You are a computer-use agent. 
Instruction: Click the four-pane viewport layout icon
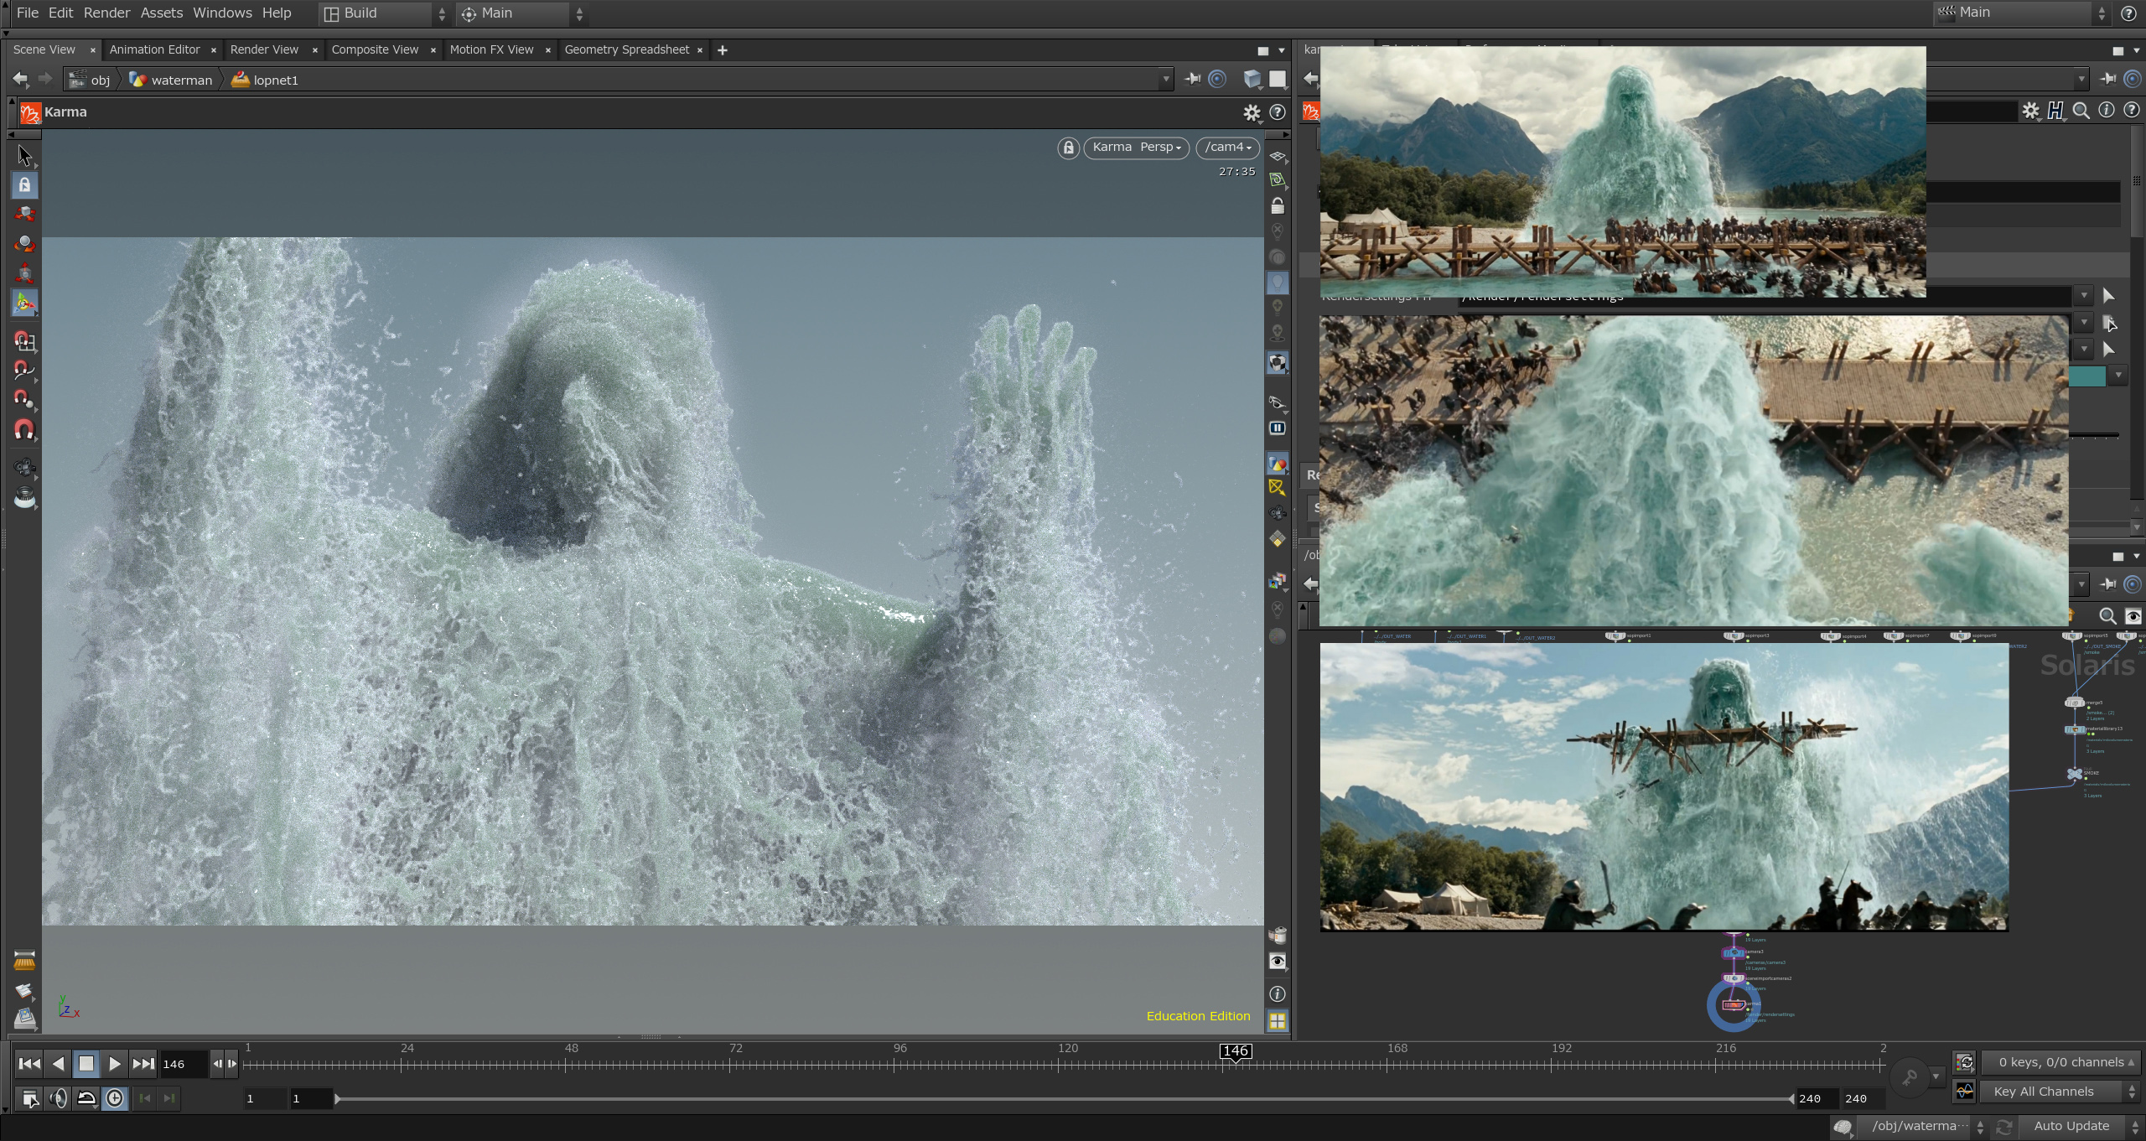1277,1021
